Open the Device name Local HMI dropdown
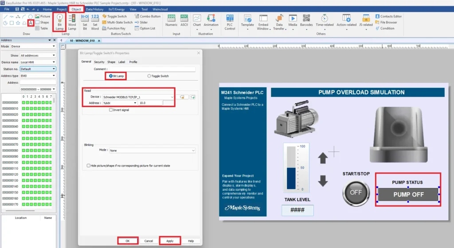This screenshot has height=248, width=454. click(38, 62)
